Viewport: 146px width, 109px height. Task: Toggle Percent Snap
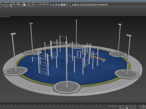point(33,5)
